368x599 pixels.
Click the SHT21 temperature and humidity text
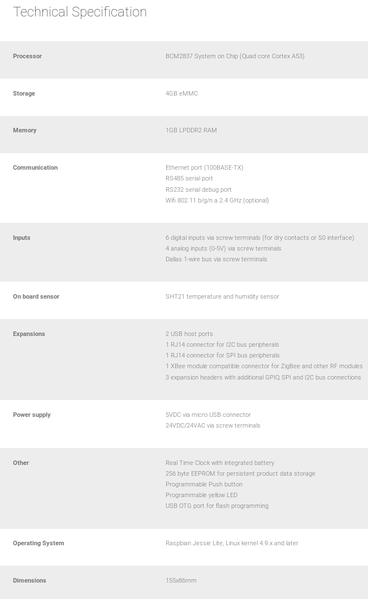click(222, 296)
